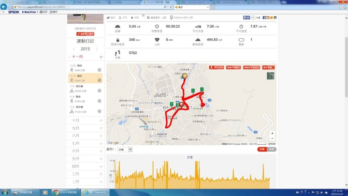The width and height of the screenshot is (348, 196).
Task: Go back with the browser back arrow
Action: click(3, 7)
